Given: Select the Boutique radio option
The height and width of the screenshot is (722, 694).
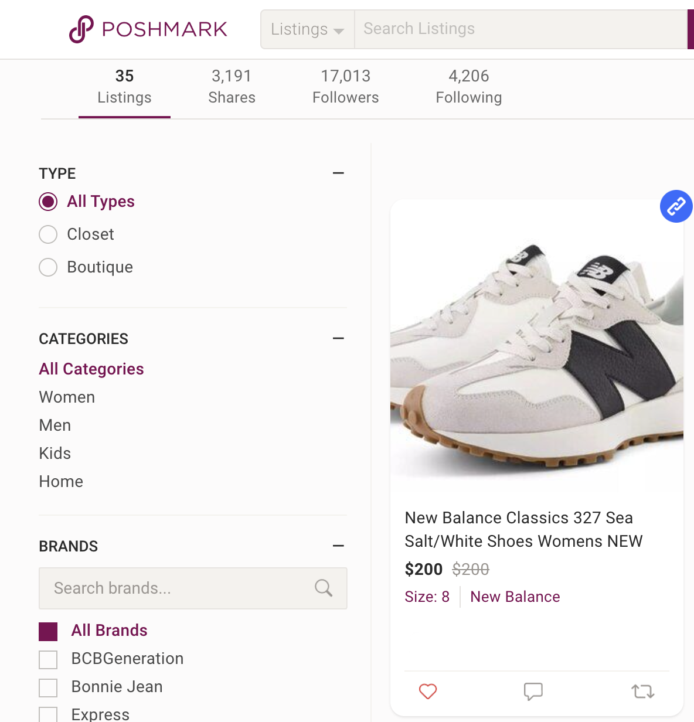Looking at the screenshot, I should click(x=48, y=267).
